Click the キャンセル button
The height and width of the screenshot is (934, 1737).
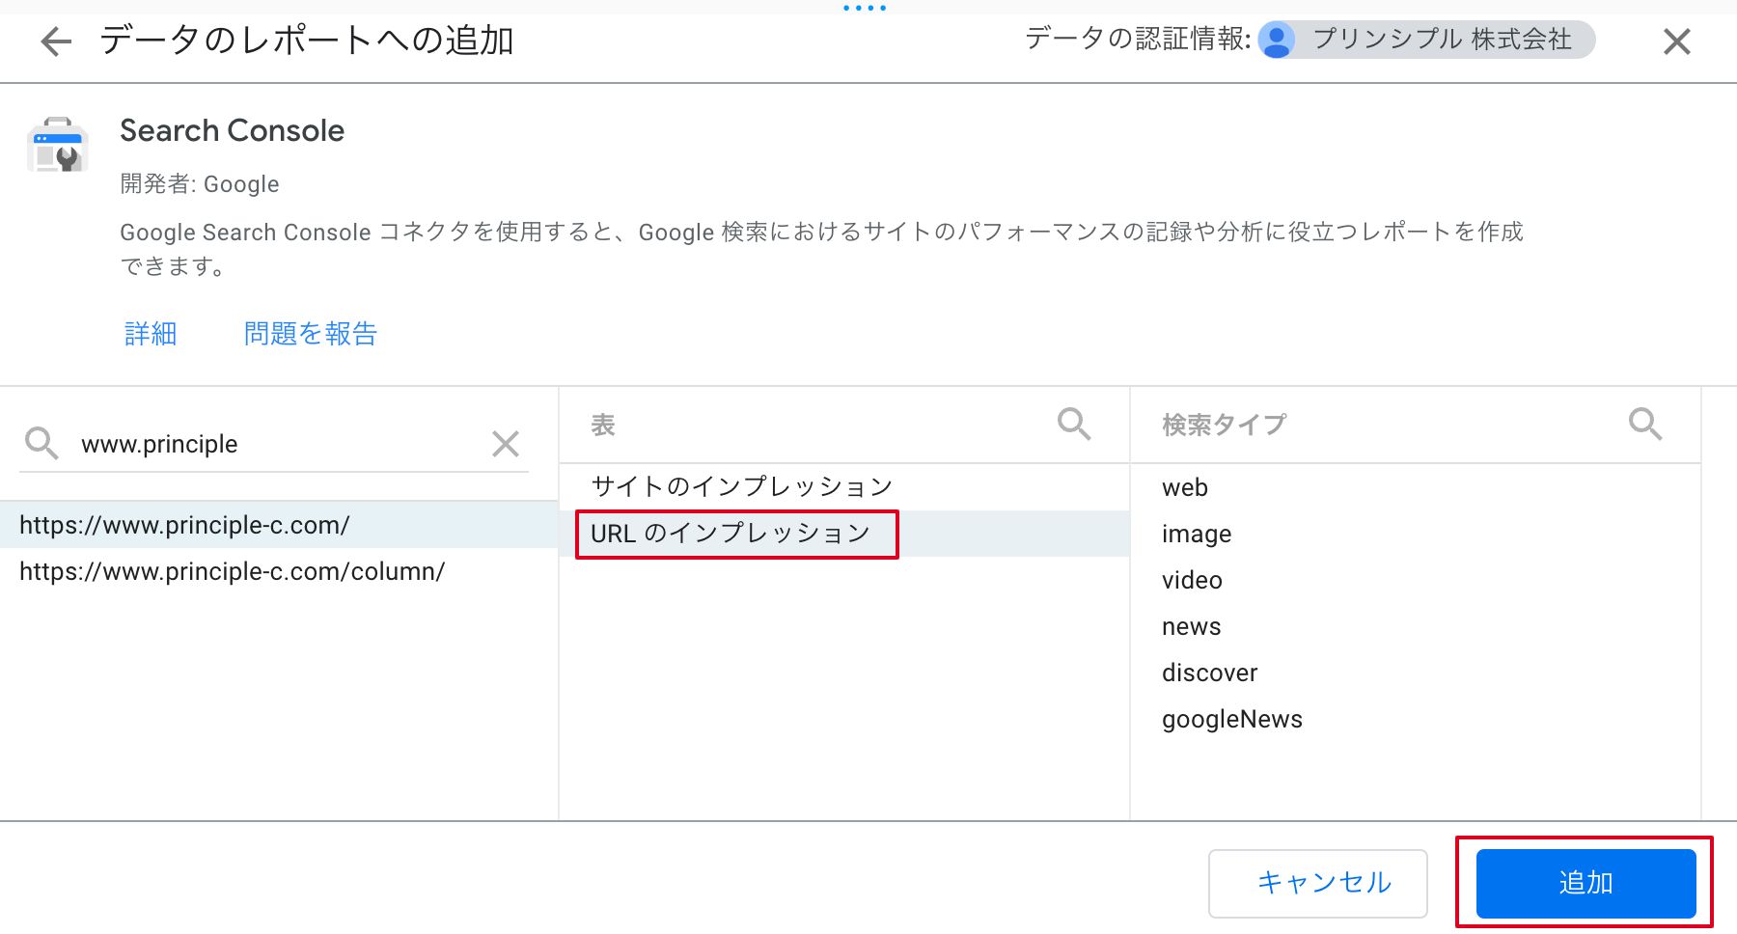click(1318, 883)
